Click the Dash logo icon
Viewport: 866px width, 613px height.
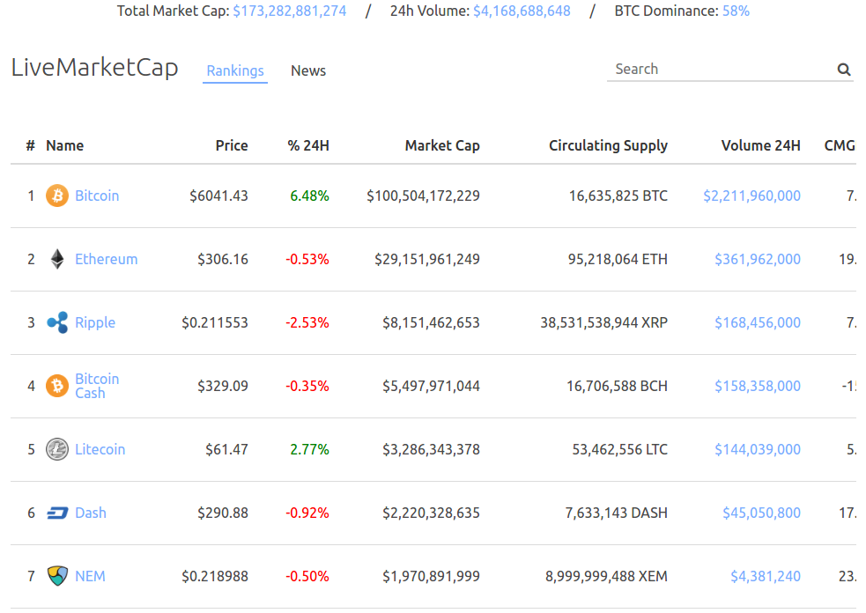point(57,513)
